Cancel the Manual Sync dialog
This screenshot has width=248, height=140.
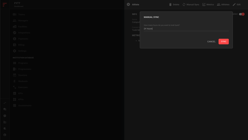(x=211, y=42)
